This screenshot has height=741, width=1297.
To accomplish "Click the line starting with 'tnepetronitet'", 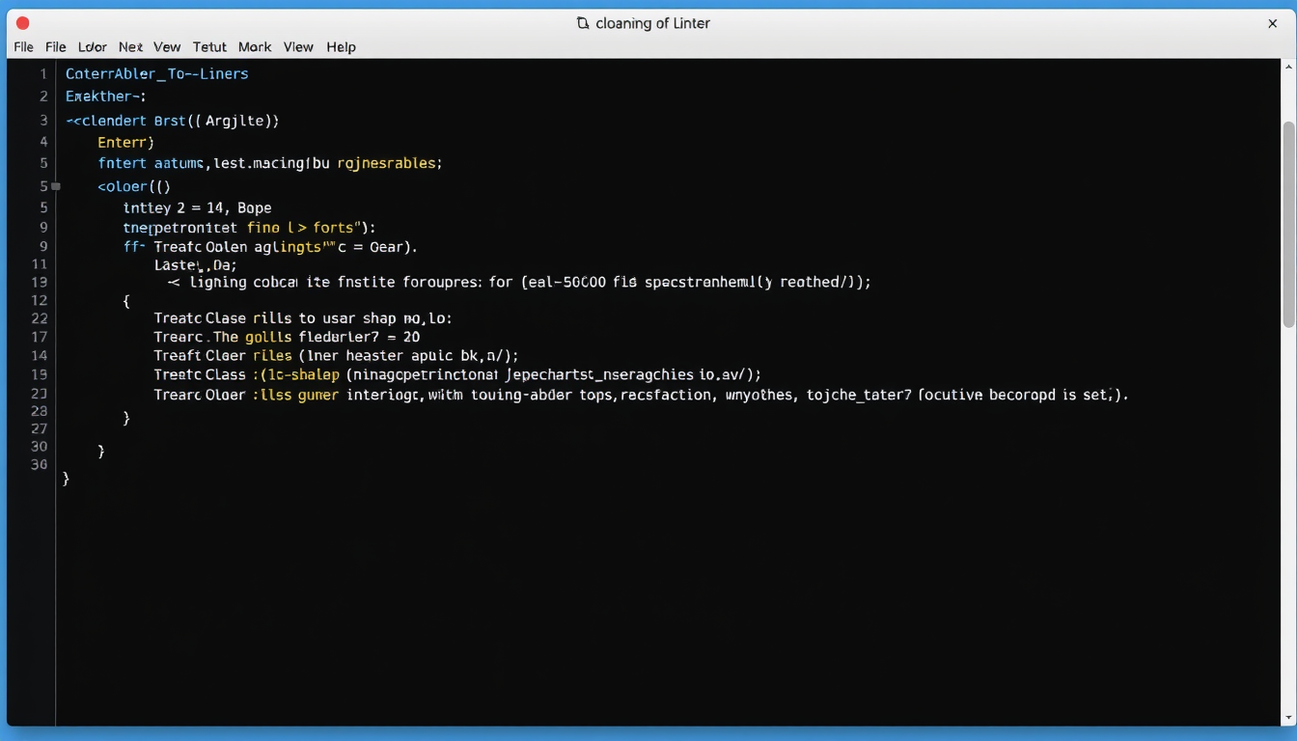I will click(249, 228).
